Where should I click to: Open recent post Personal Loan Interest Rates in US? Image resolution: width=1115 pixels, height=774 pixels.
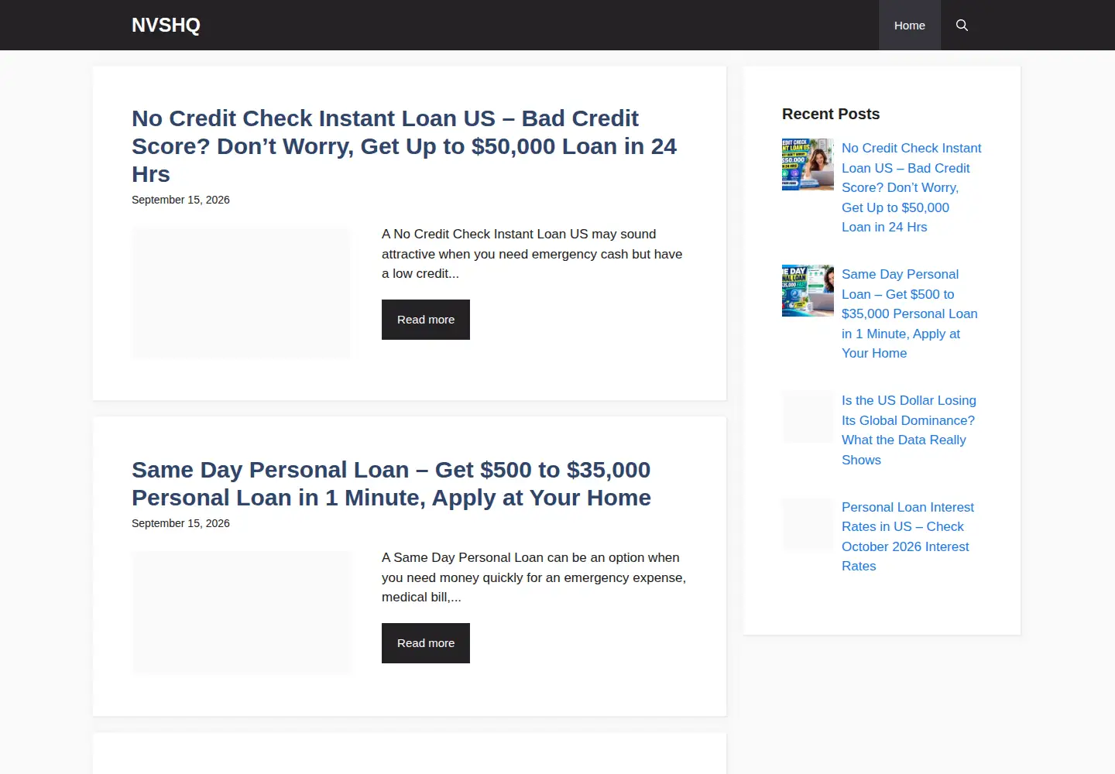(x=907, y=536)
